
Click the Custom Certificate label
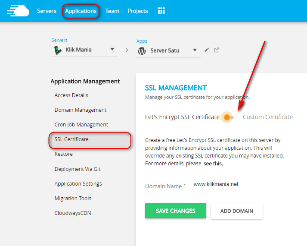point(268,117)
